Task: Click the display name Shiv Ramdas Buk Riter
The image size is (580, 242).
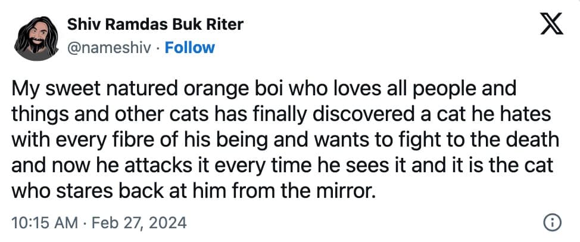Action: pyautogui.click(x=155, y=25)
